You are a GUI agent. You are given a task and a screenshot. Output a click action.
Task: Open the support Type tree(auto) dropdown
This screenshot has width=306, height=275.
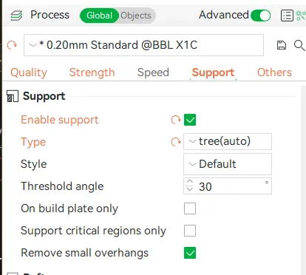pos(228,141)
